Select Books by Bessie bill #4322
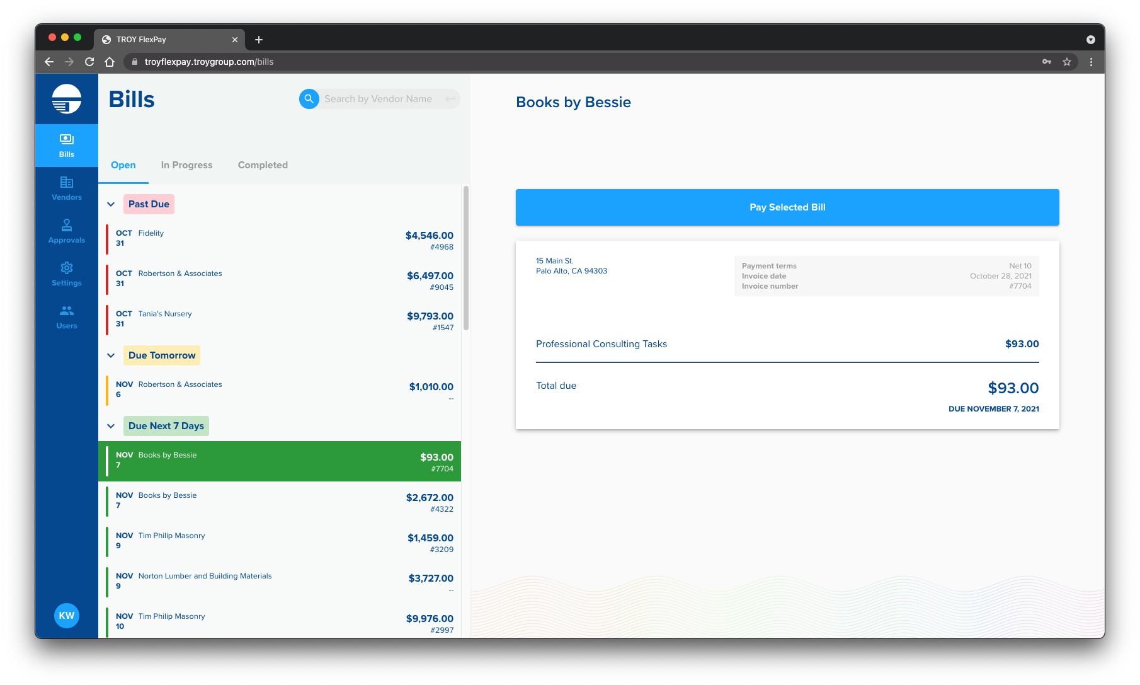Image resolution: width=1140 pixels, height=685 pixels. (280, 502)
